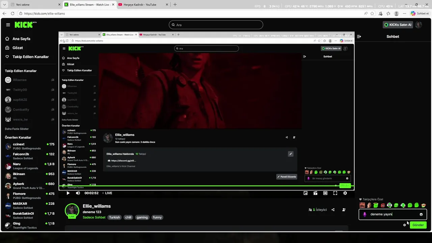Click the user icon right of the share icon
432x243 pixels.
pos(344,210)
